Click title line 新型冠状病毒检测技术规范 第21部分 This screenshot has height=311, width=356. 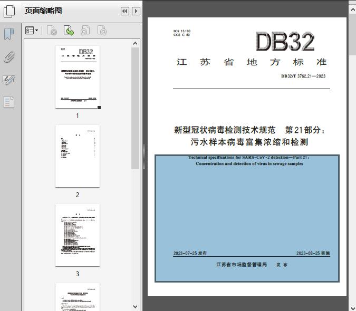click(249, 130)
